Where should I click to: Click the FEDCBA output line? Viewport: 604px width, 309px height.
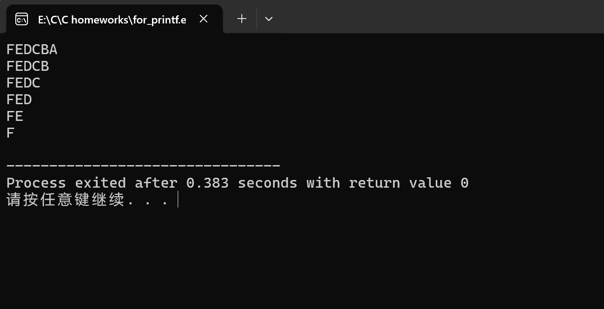[x=32, y=50]
